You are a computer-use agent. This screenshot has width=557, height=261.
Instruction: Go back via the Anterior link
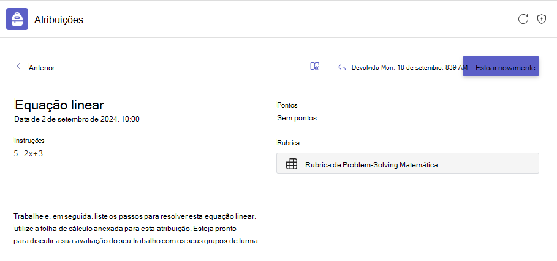pos(42,68)
